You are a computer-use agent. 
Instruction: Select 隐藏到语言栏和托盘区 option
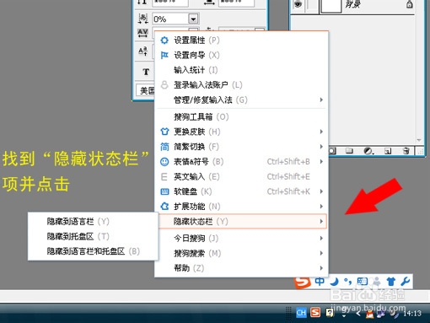(x=93, y=251)
